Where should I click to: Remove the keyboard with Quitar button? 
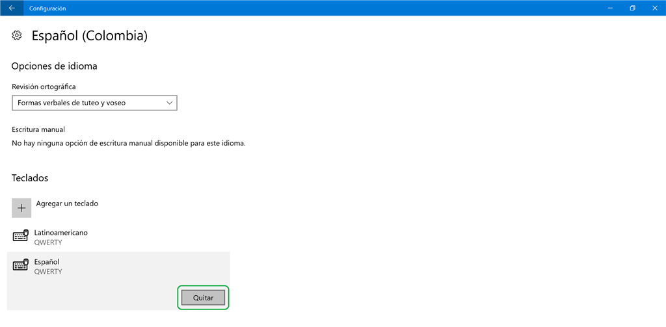tap(203, 298)
